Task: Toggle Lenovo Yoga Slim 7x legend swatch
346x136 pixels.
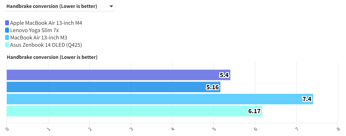Action: click(7, 30)
